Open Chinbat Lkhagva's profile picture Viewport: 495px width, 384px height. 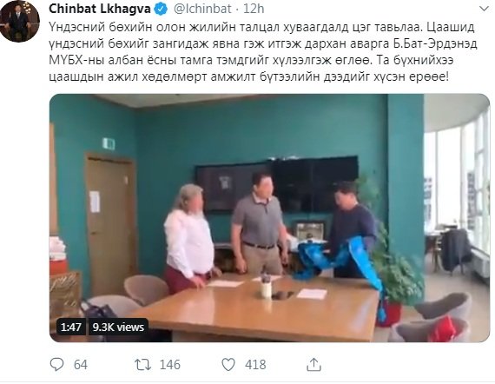(20, 21)
